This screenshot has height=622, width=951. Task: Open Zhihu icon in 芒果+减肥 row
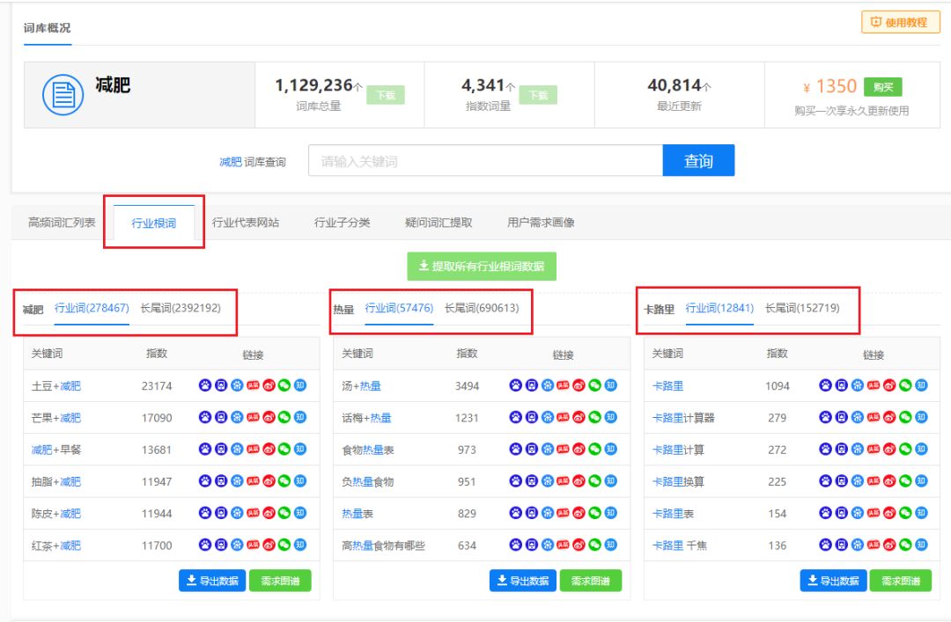point(300,417)
